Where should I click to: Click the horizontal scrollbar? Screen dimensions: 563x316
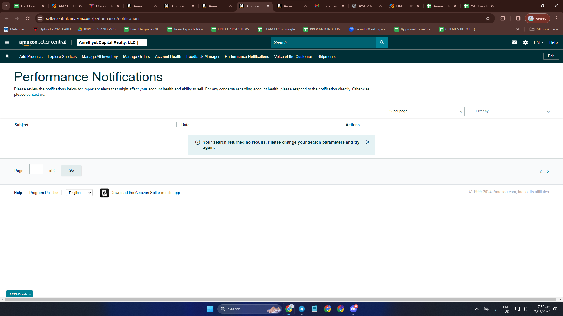pos(281,299)
